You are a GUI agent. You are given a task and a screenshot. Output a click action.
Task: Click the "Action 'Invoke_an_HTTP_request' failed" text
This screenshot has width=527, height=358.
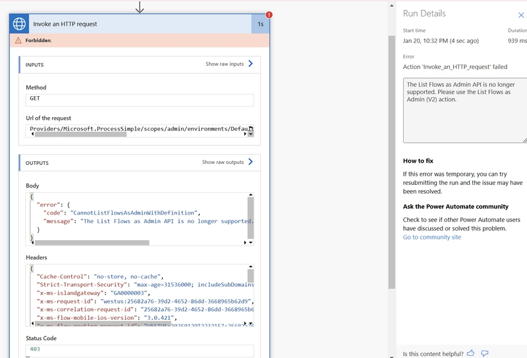click(x=455, y=67)
